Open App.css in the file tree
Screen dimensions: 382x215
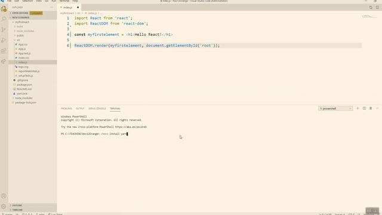click(x=23, y=44)
